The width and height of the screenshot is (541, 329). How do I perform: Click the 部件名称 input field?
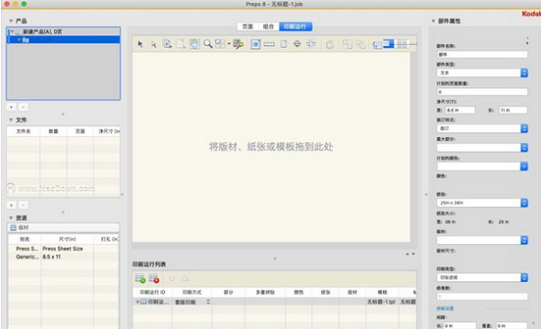482,54
